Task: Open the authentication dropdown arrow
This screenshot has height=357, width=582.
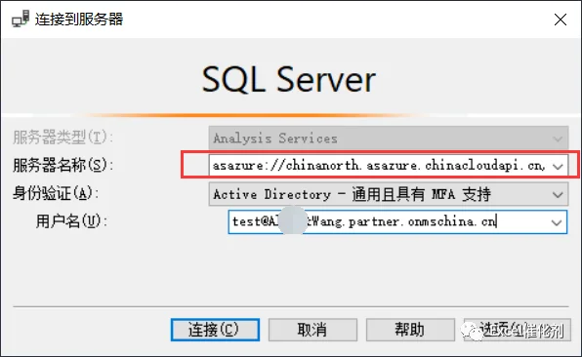Action: 558,194
